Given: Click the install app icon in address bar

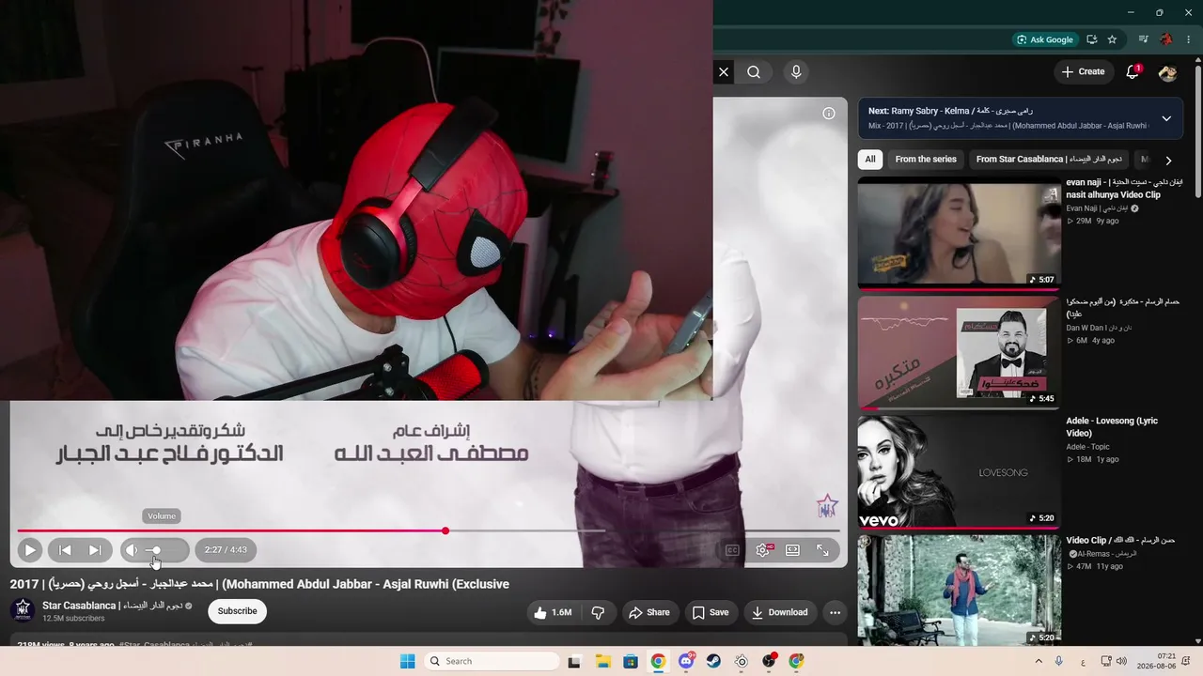Looking at the screenshot, I should pos(1092,39).
